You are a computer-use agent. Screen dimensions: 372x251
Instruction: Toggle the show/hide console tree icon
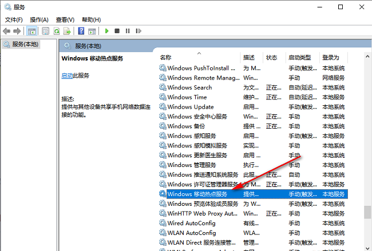[x=31, y=31]
